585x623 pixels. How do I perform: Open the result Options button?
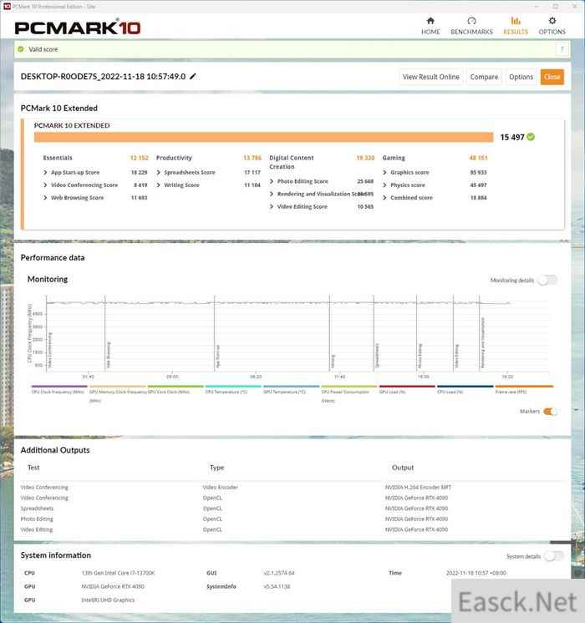coord(521,77)
